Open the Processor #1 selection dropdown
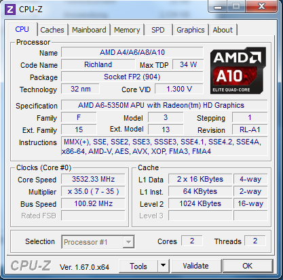283x280 pixels. (x=98, y=242)
